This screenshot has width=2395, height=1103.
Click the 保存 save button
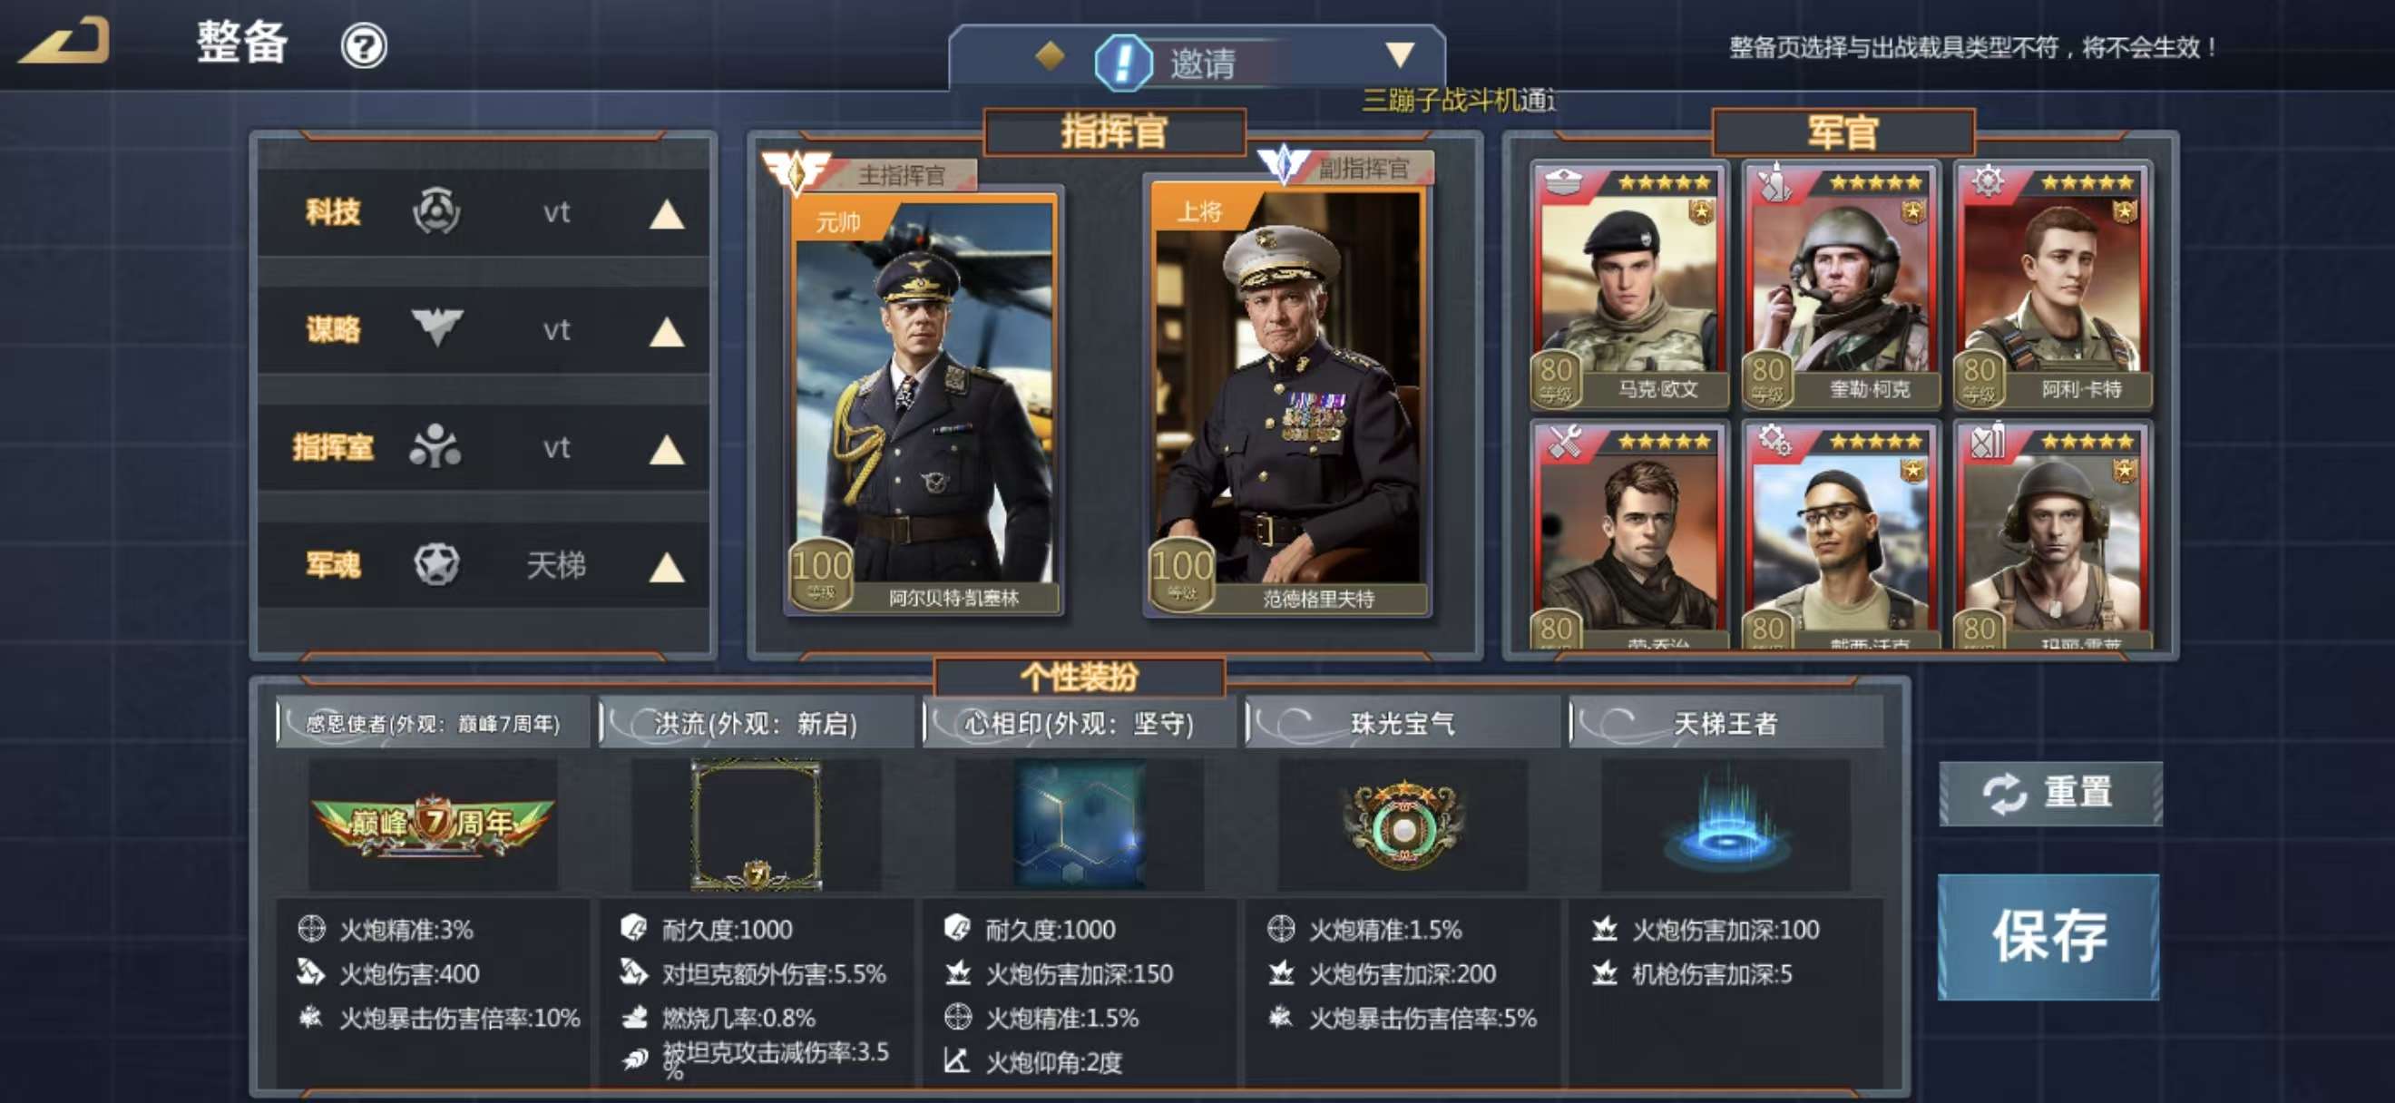coord(2048,937)
